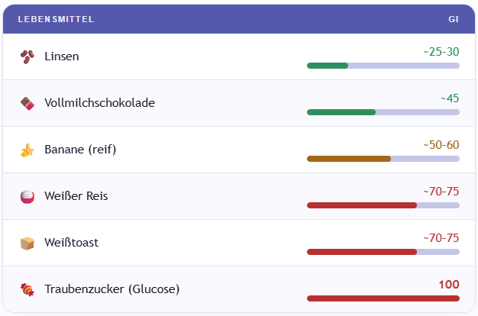Click the brown Banane GI bar
The width and height of the screenshot is (478, 316).
point(349,159)
